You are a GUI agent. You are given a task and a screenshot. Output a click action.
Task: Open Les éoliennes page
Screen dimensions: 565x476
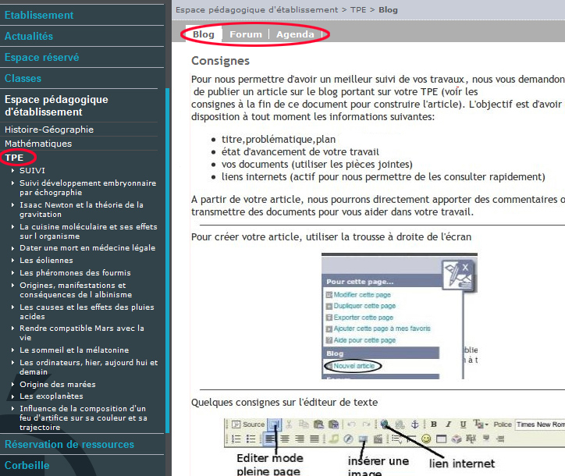click(46, 260)
